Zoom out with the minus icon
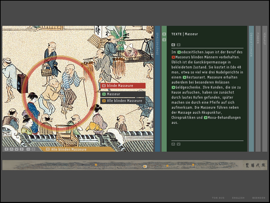Viewport: 270px width, 203px height. click(28, 149)
